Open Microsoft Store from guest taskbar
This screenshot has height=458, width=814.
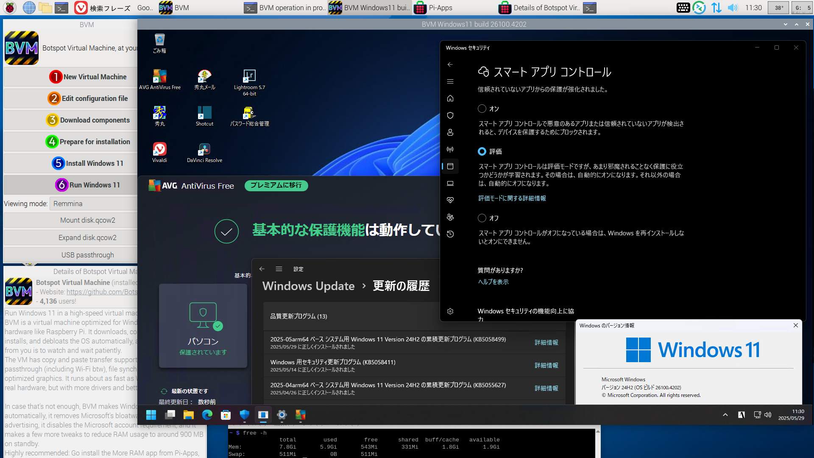point(226,415)
